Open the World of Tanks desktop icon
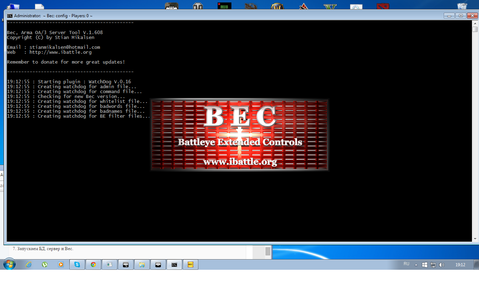 point(198,7)
